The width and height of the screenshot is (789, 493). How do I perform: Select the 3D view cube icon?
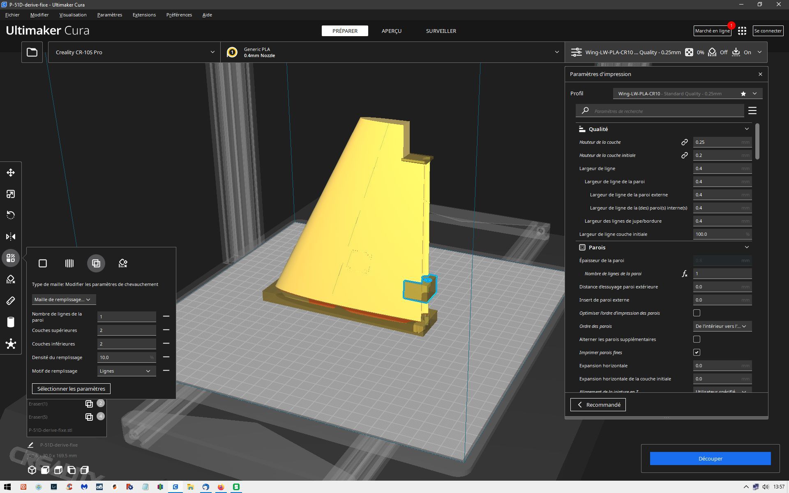[32, 470]
